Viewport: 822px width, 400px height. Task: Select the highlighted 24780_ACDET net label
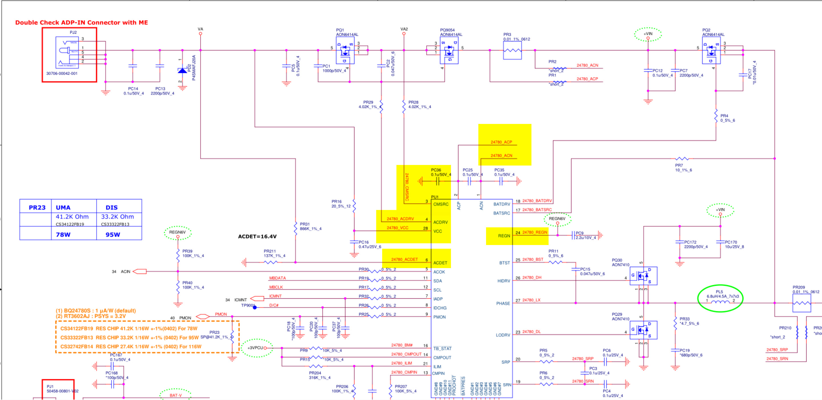point(404,259)
